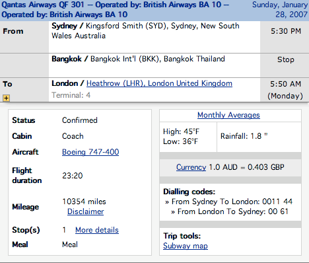Image resolution: width=309 pixels, height=263 pixels.
Task: Select the Sydney Kingsford Smith departure airport text
Action: point(145,30)
